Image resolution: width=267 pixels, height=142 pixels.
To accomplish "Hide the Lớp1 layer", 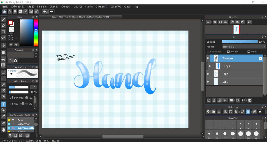I will (x=208, y=82).
